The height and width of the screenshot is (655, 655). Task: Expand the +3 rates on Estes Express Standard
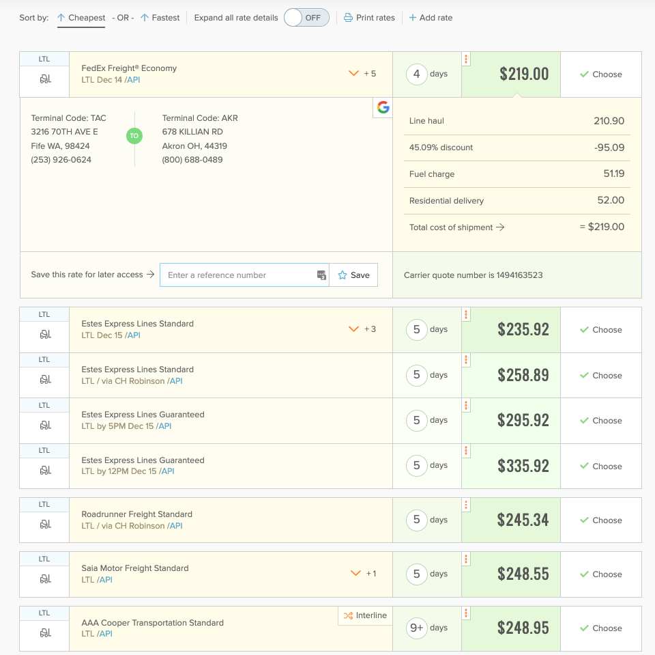click(x=354, y=329)
